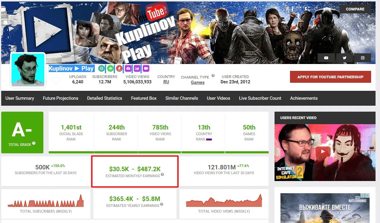380x223 pixels.
Task: Click the A- total grade box
Action: pos(22,132)
